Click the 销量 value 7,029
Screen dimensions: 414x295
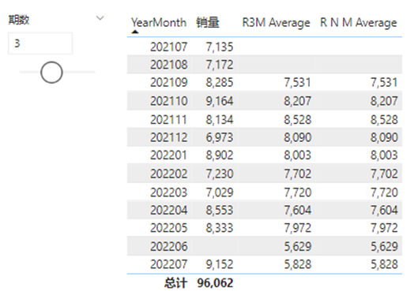(220, 192)
